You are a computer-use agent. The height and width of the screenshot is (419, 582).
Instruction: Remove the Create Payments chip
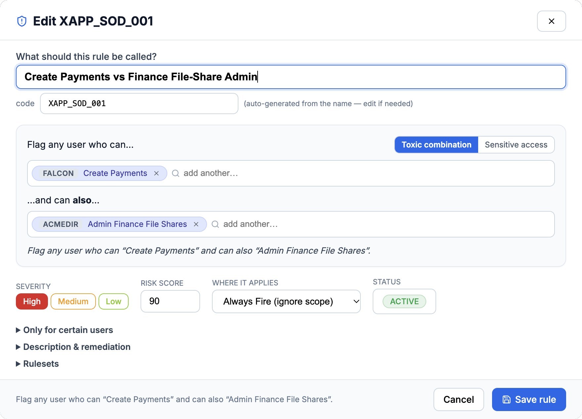156,173
